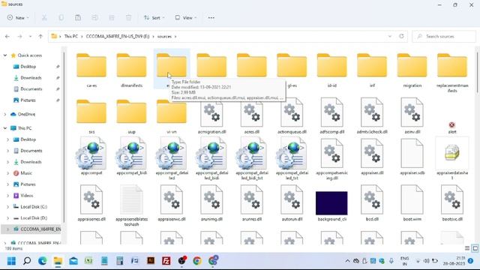Collapse Quick access in sidebar
The image size is (480, 270).
[x=5, y=55]
